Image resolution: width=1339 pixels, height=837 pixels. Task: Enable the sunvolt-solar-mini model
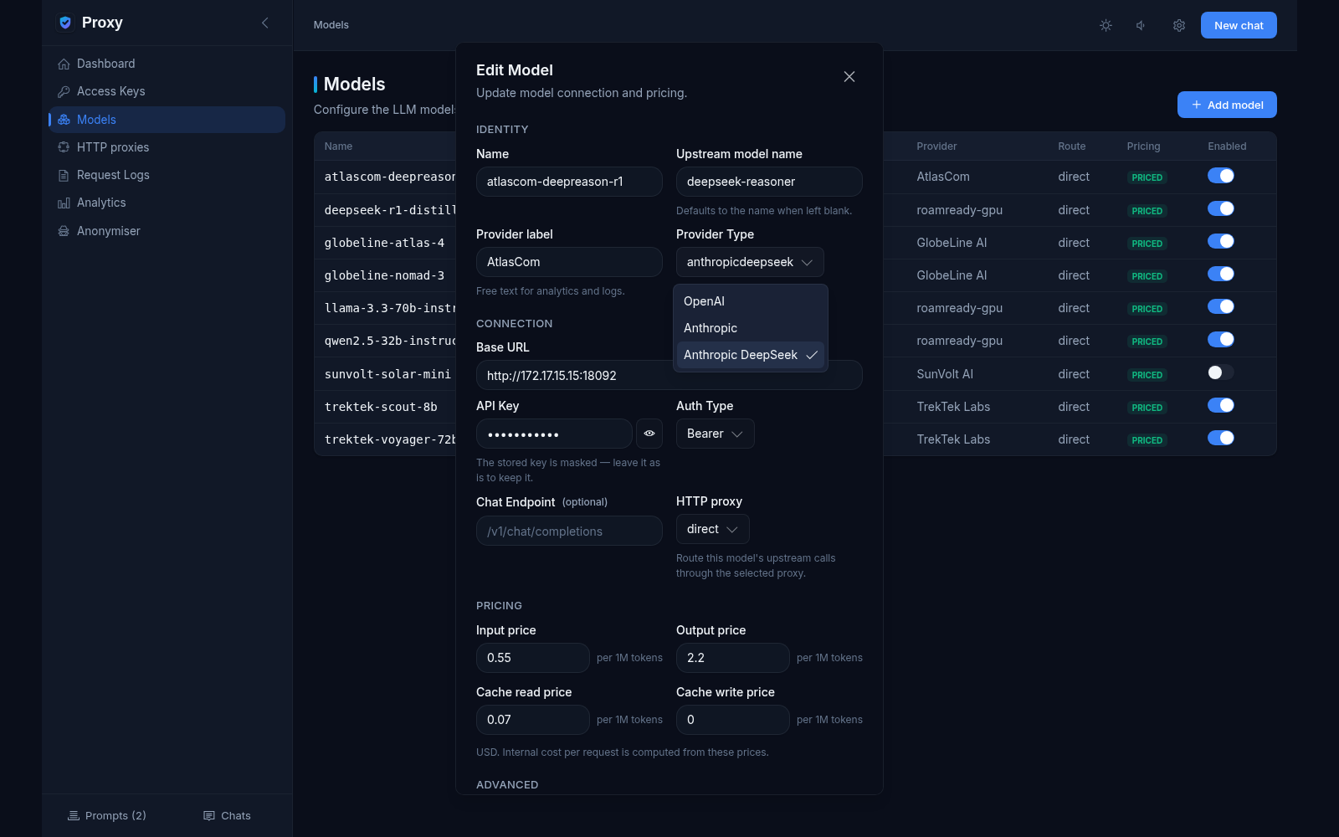point(1221,372)
